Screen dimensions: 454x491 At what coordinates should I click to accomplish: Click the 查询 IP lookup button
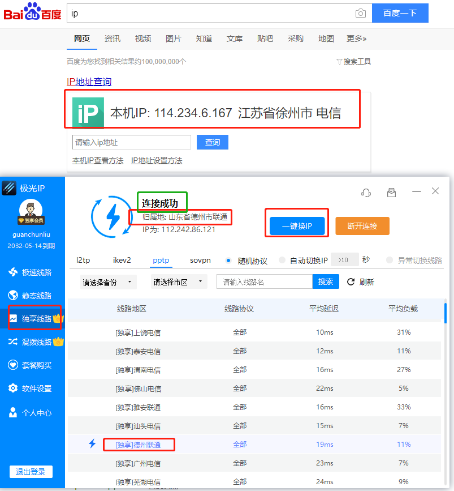tap(213, 142)
